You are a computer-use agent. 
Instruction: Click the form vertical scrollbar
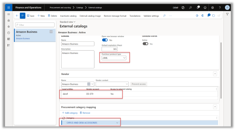221,71
